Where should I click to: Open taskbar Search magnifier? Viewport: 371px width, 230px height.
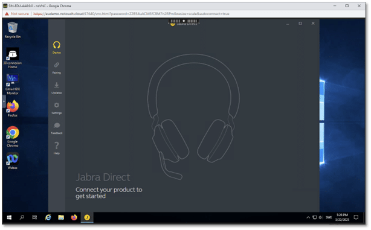[22, 218]
